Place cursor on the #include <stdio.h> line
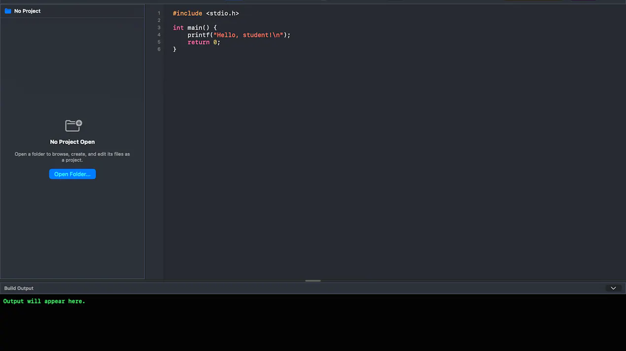The image size is (626, 351). click(x=206, y=13)
